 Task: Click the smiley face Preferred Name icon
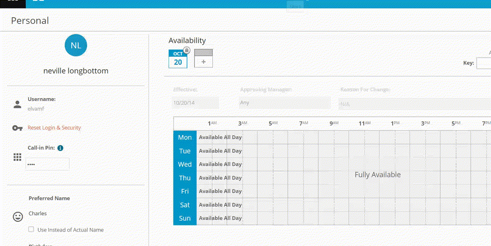(18, 217)
